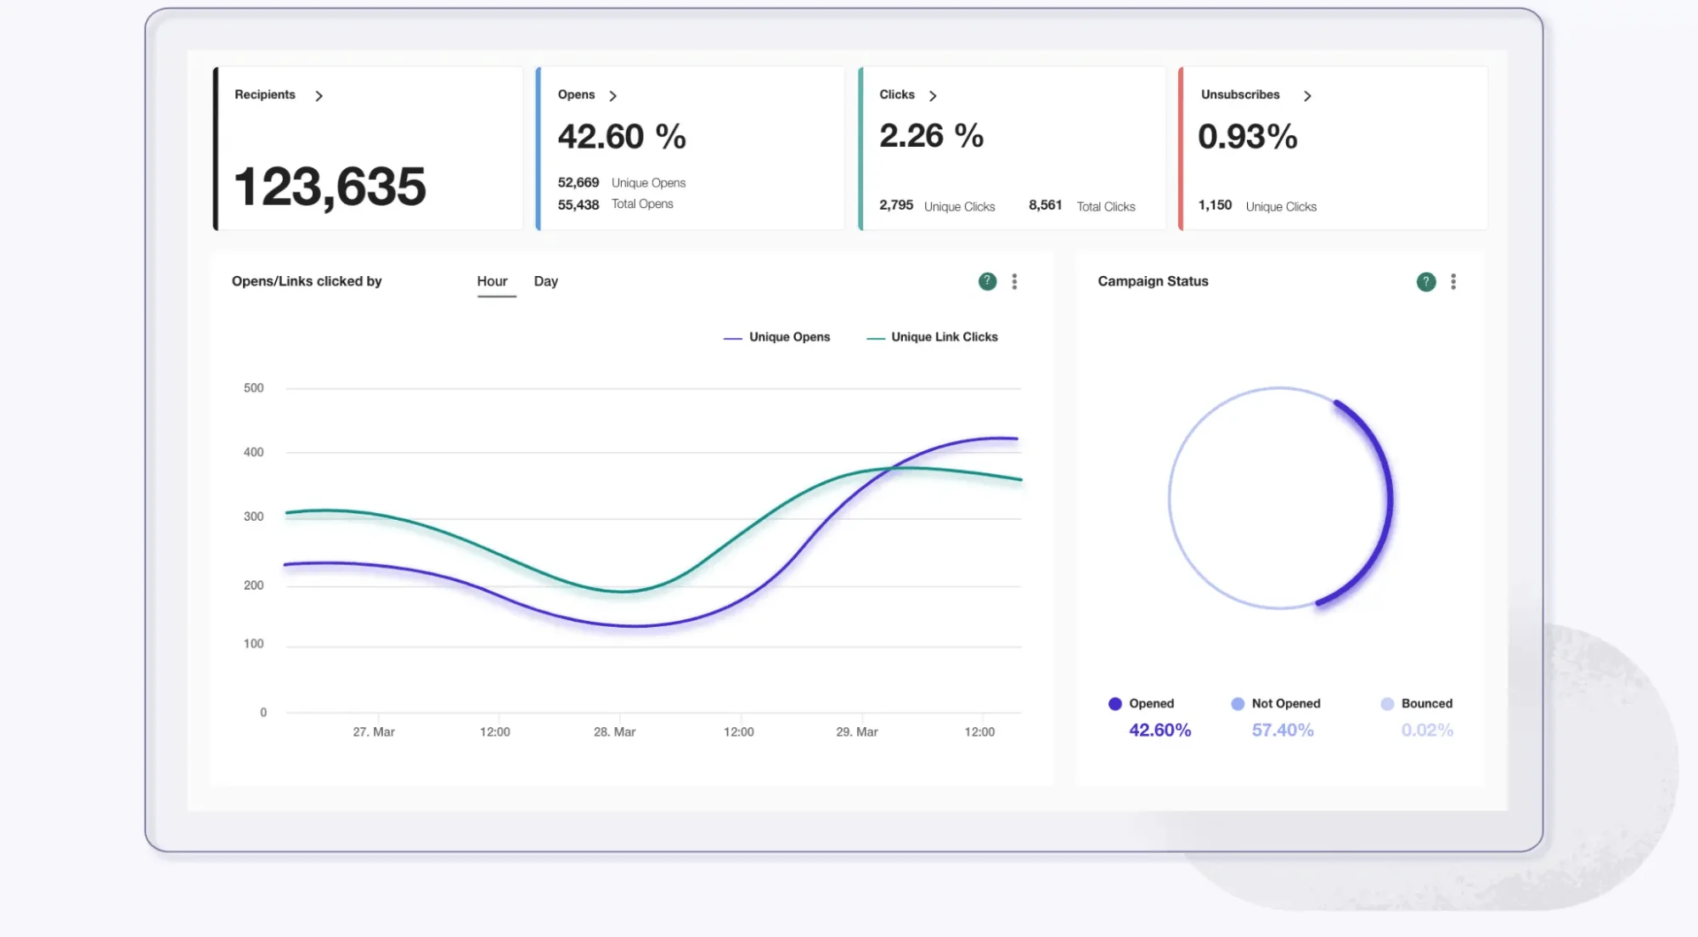Image resolution: width=1698 pixels, height=937 pixels.
Task: Select the Bounced legend dot
Action: coord(1387,703)
